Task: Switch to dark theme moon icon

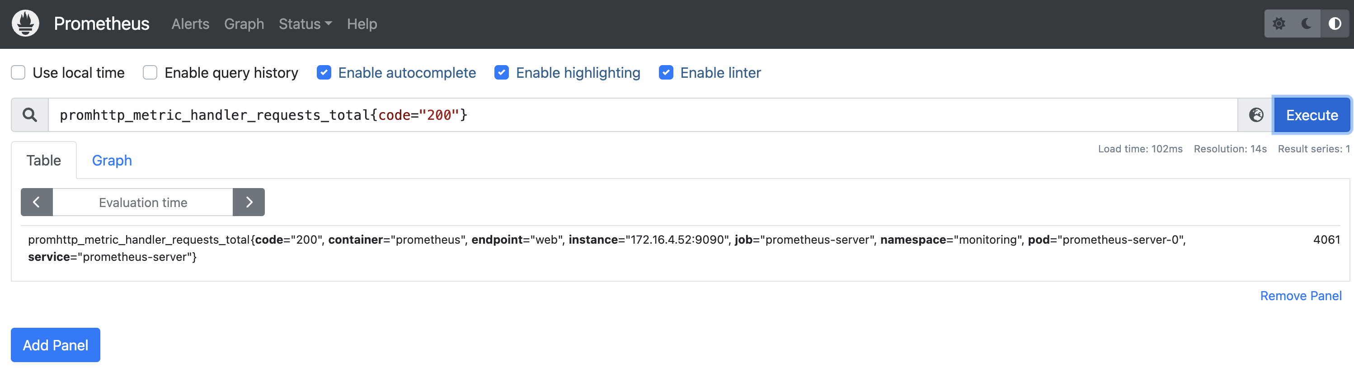Action: 1306,24
